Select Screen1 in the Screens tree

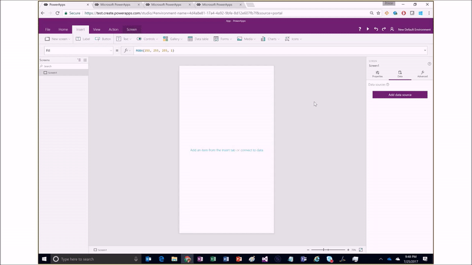coord(53,72)
